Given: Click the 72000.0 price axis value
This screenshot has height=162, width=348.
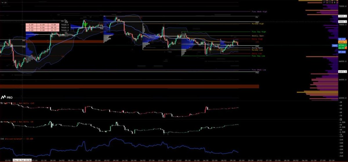Looking at the screenshot, I should [x=343, y=6].
